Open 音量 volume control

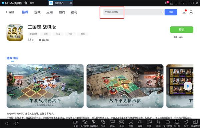[140, 123]
